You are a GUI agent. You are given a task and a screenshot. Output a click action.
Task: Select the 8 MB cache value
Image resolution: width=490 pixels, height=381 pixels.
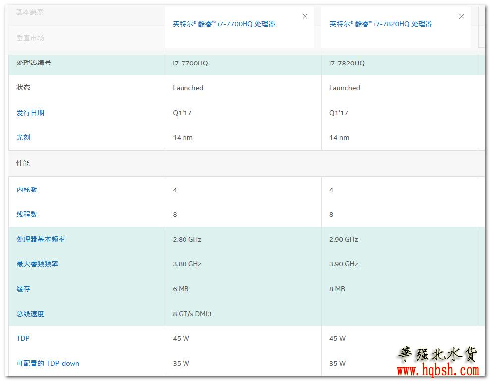[x=337, y=289]
